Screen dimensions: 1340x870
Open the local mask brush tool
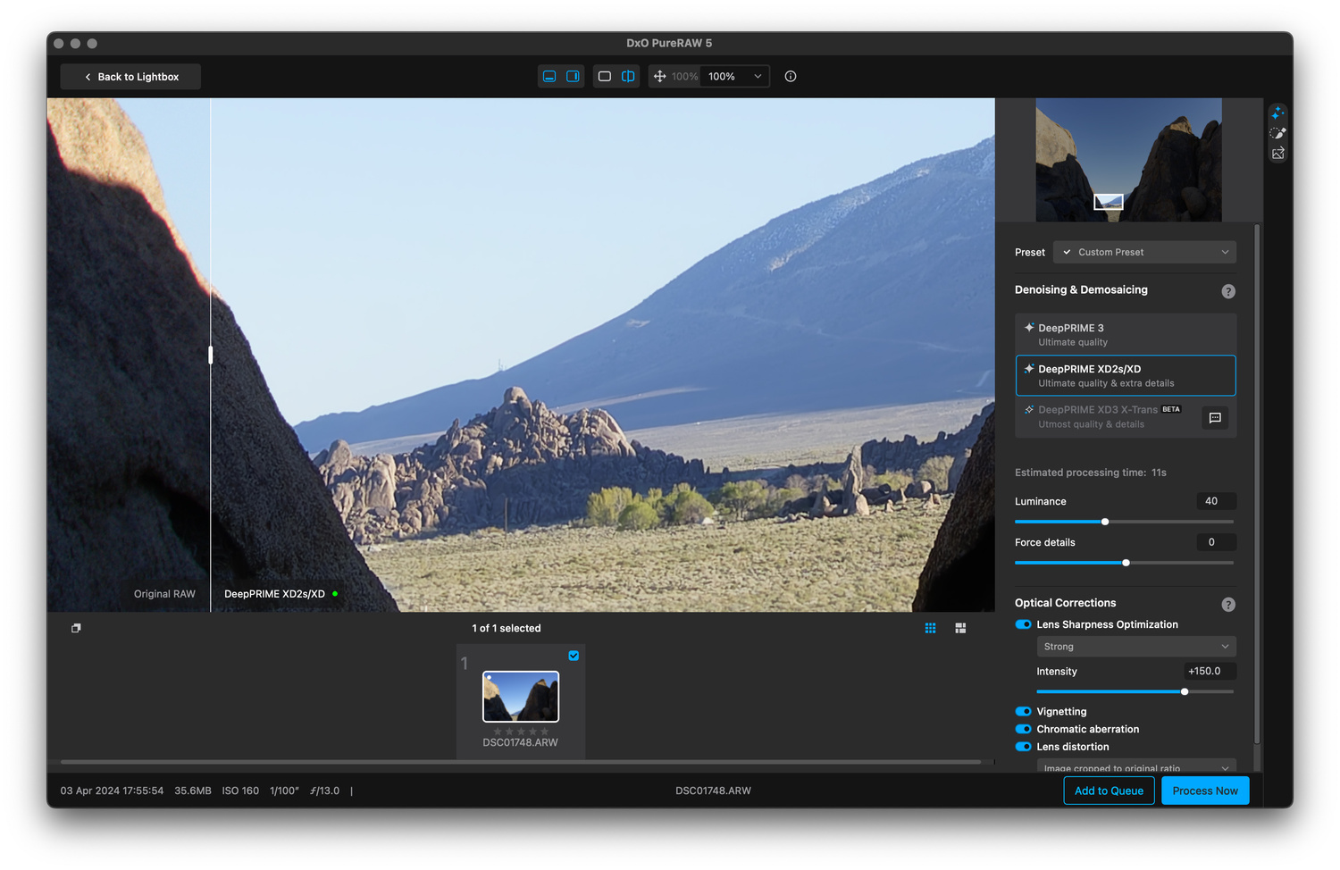pyautogui.click(x=1278, y=133)
